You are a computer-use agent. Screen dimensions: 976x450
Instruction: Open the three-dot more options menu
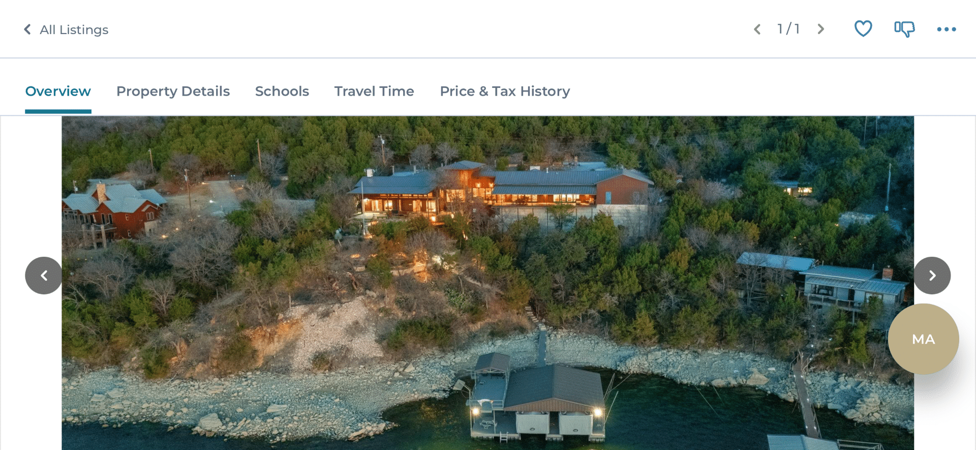(947, 29)
